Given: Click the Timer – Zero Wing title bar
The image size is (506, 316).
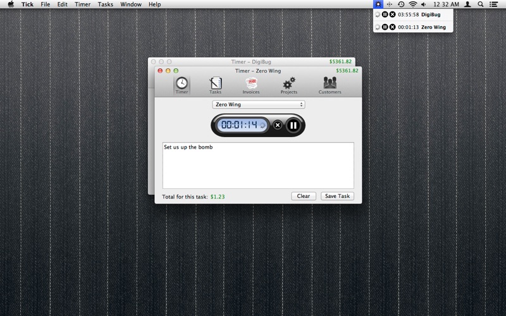Looking at the screenshot, I should 258,71.
